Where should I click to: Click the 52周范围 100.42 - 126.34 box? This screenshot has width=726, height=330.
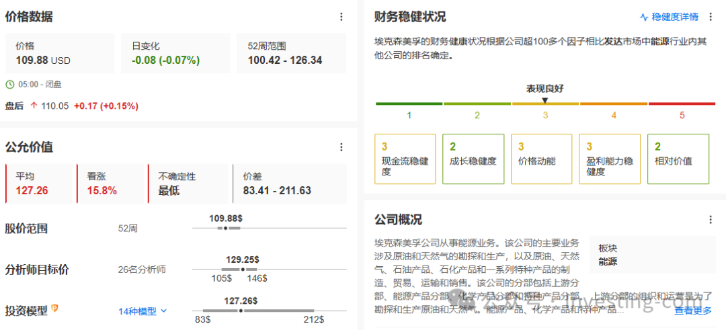[x=291, y=53]
